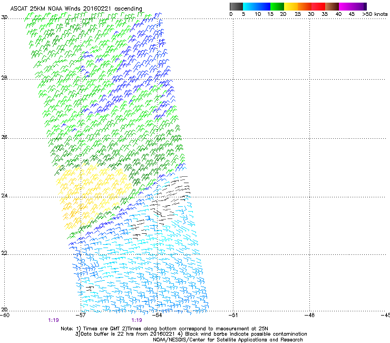Click the 'Black wind barbs indicate possible contamination' note
The width and height of the screenshot is (390, 343).
246,334
